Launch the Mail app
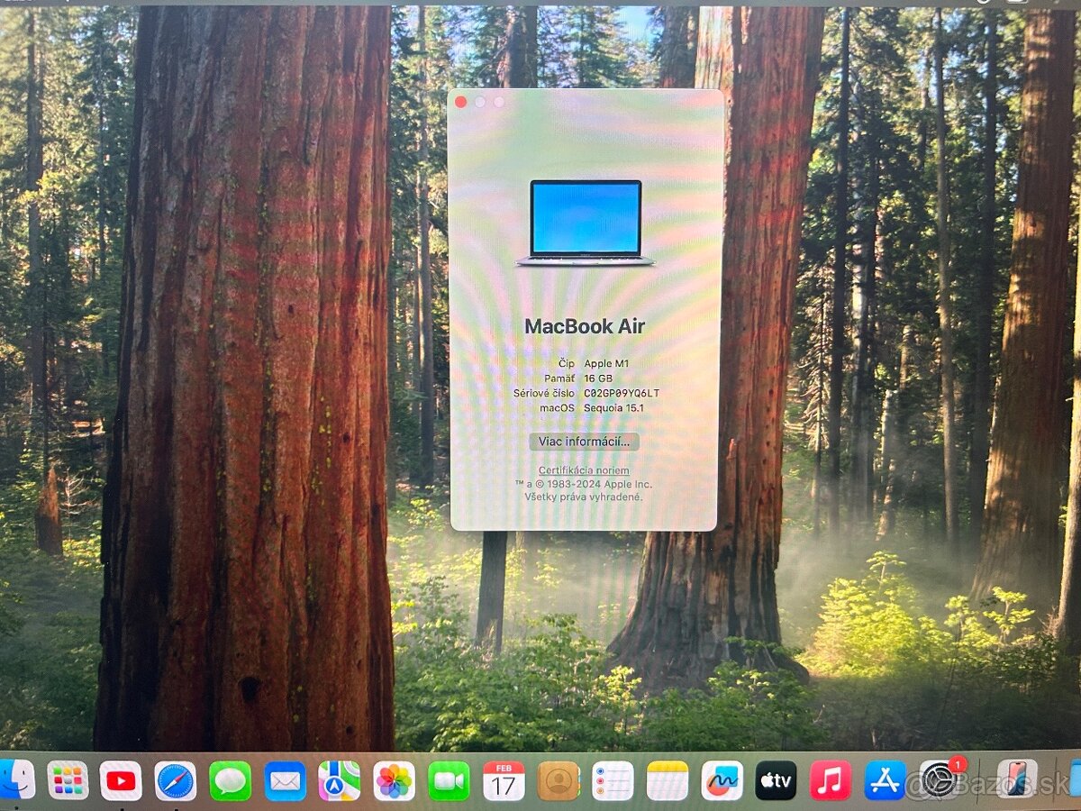Viewport: 1081px width, 811px height. click(285, 780)
